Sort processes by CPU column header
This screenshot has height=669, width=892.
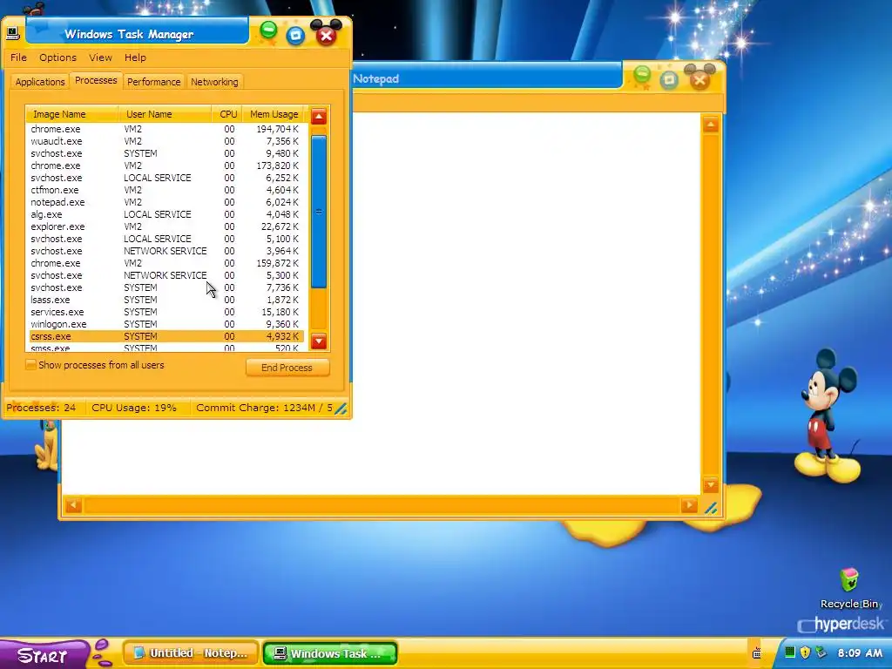point(227,114)
